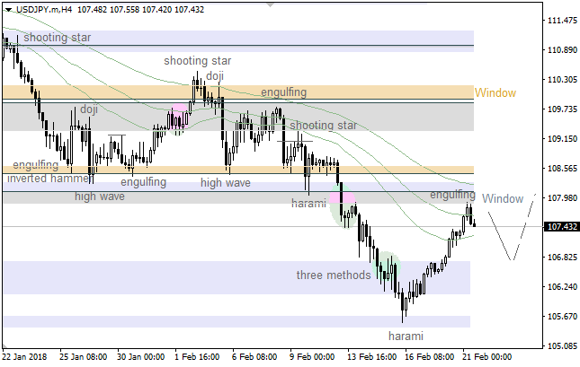Viewport: 580px width, 367px height.
Task: Click the black current price tag 107.432
Action: coord(561,227)
